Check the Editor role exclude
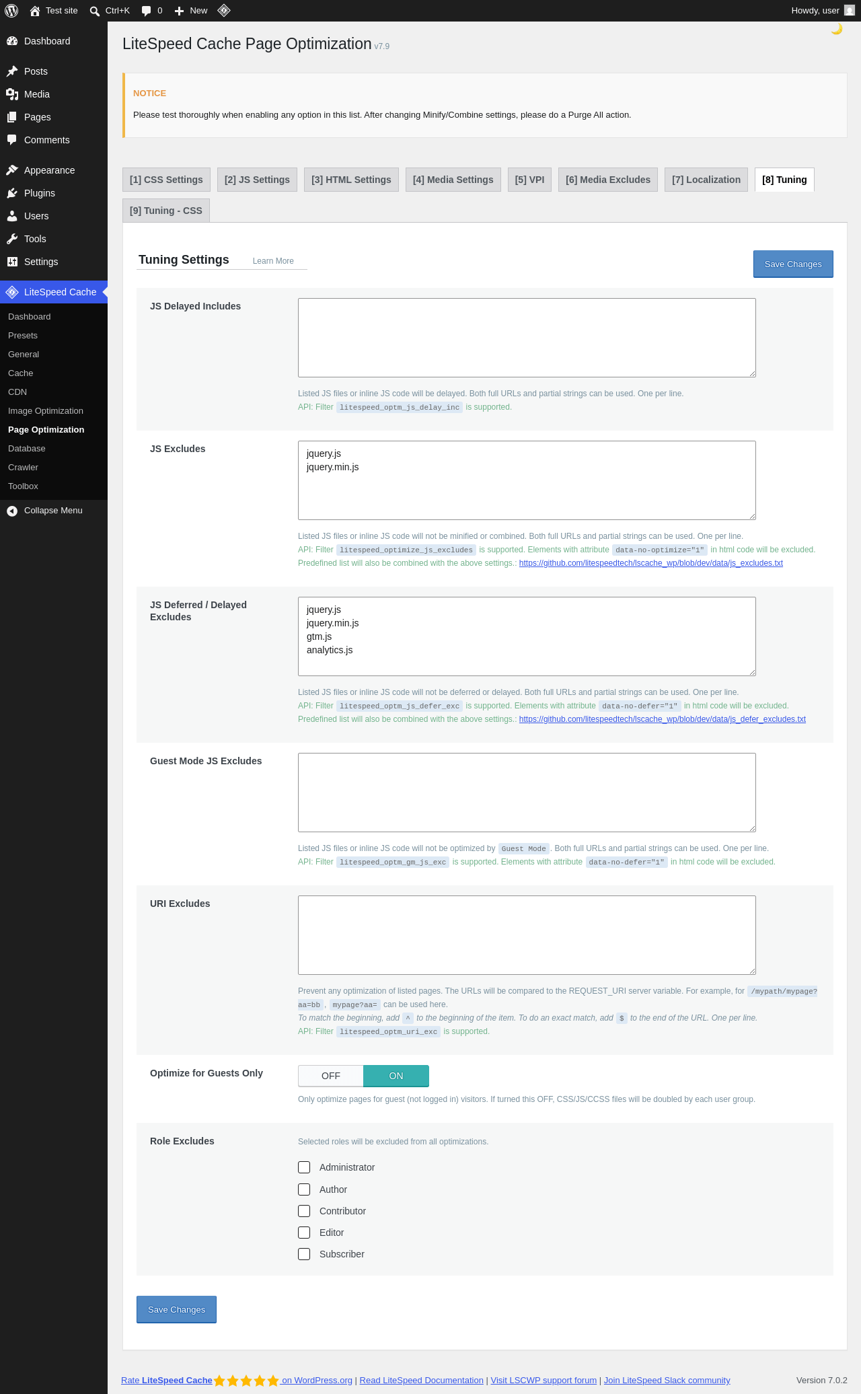This screenshot has width=861, height=1394. pyautogui.click(x=304, y=1233)
